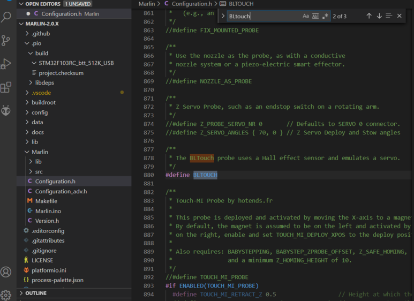Open .gitignore file
Image resolution: width=414 pixels, height=301 pixels.
tap(44, 251)
